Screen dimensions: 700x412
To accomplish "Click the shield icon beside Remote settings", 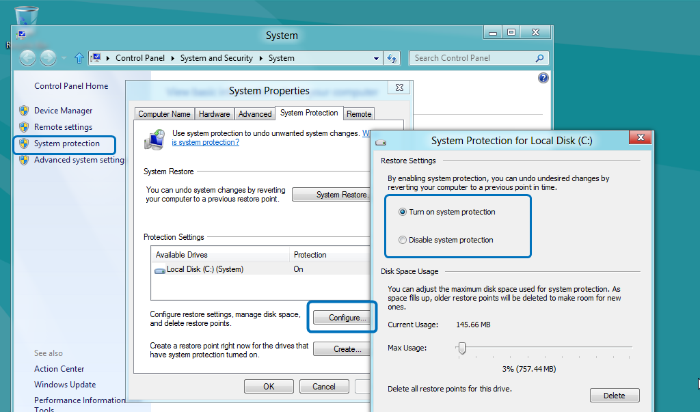I will 24,127.
